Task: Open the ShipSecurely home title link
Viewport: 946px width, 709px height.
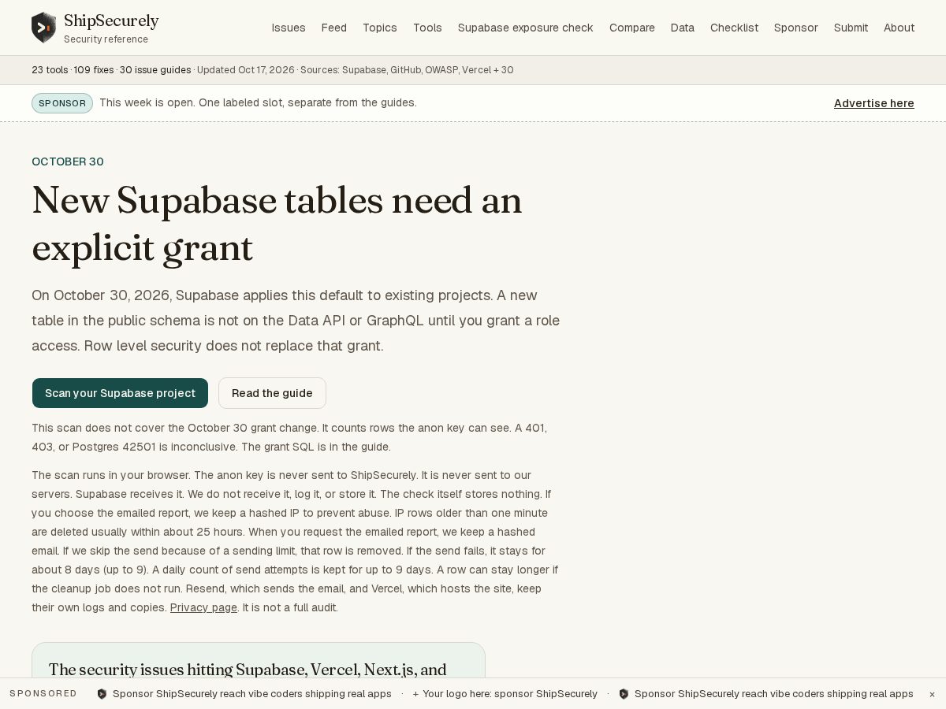Action: pos(111,21)
